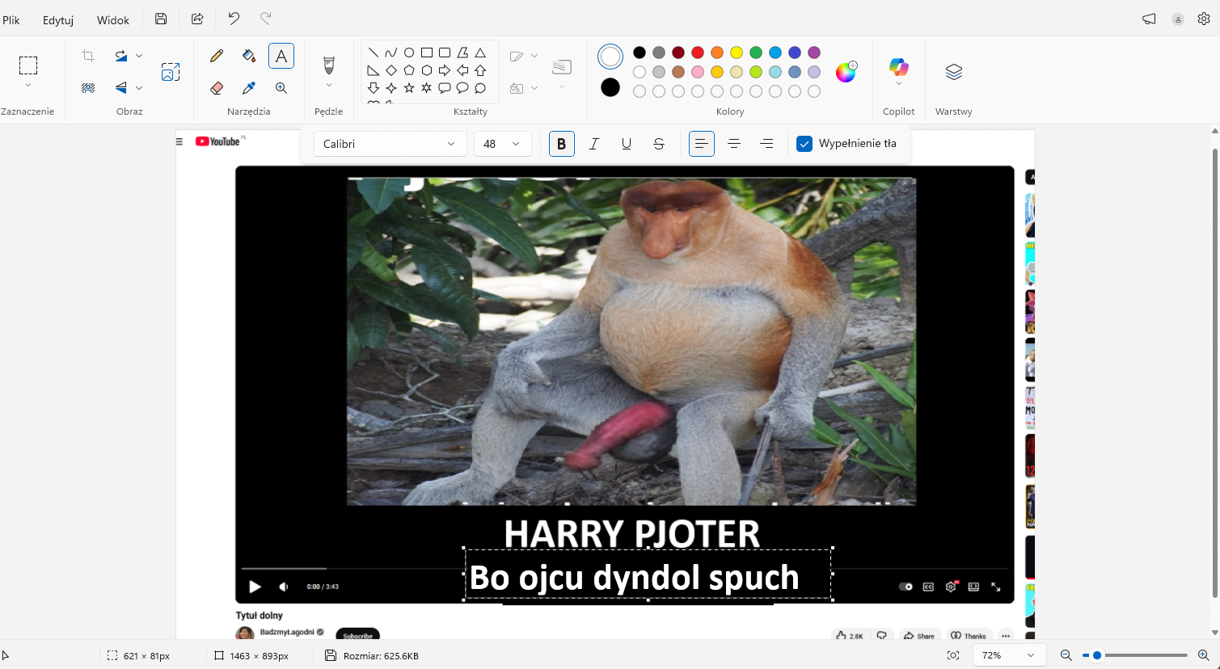Click the Fit to window icon
The width and height of the screenshot is (1220, 669).
tap(953, 655)
